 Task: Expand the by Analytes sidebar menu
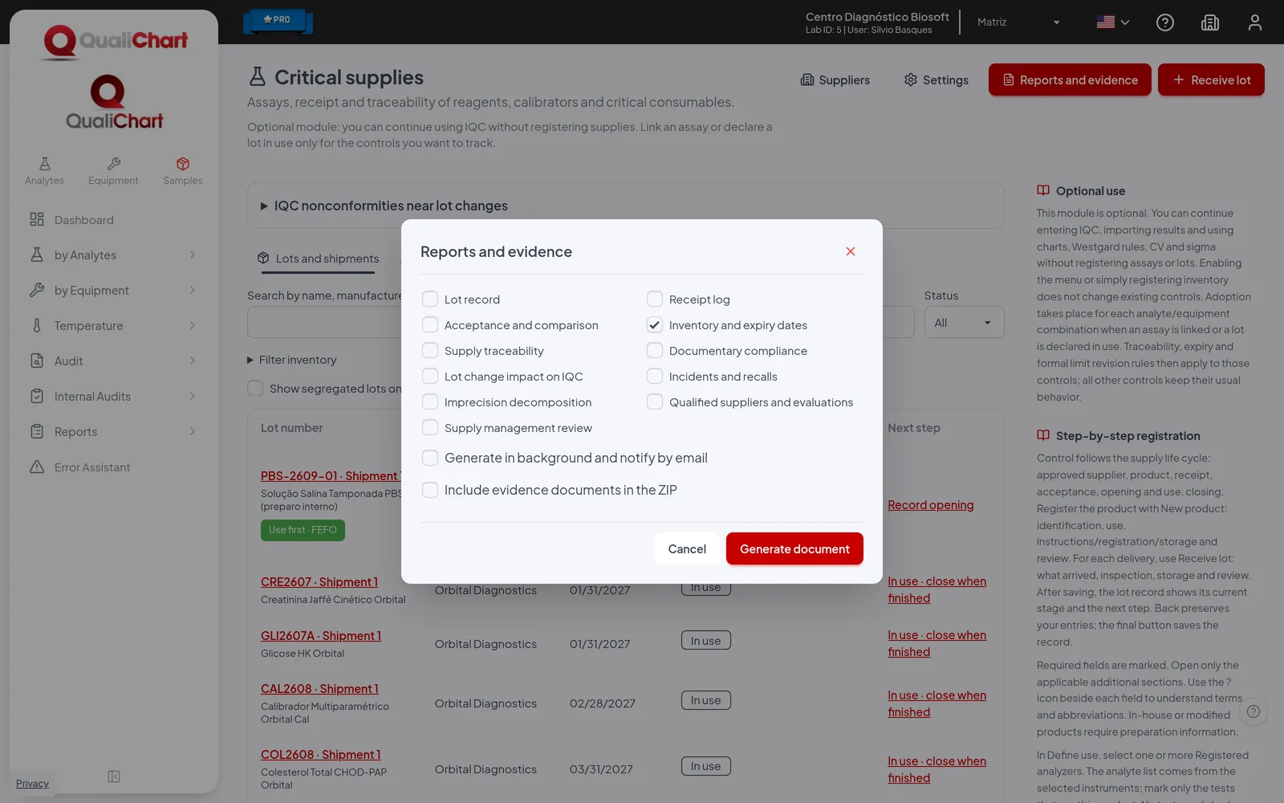pos(112,255)
